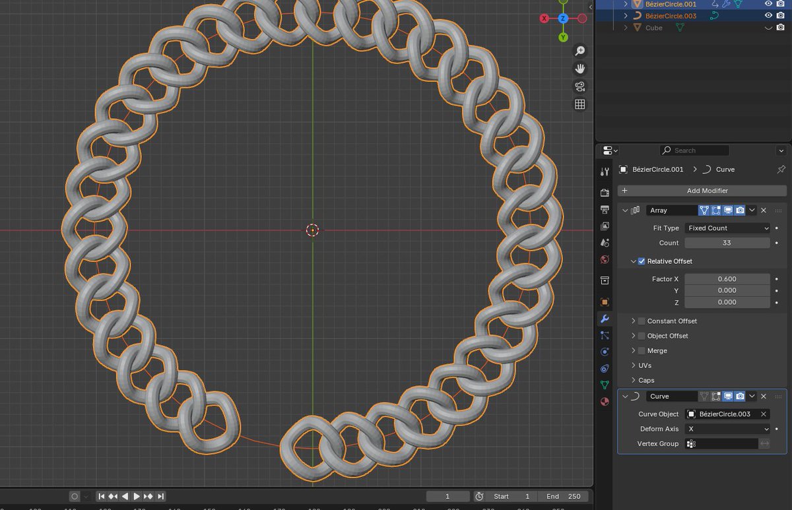Enable the Merge checkbox
This screenshot has width=792, height=510.
point(642,351)
